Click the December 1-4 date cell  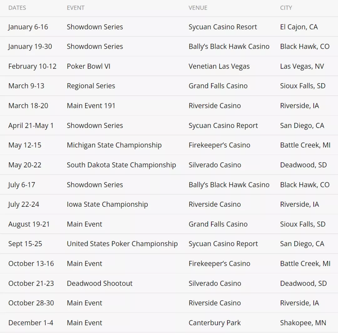31,323
